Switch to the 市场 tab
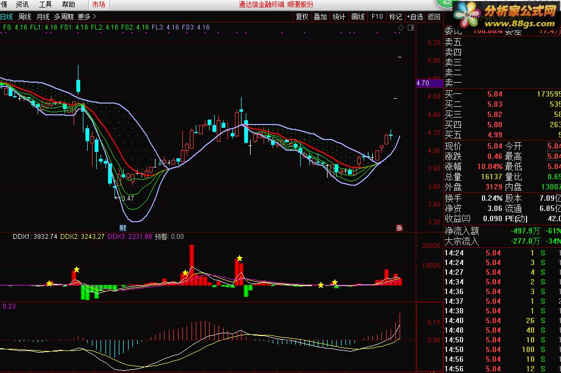 tap(99, 4)
